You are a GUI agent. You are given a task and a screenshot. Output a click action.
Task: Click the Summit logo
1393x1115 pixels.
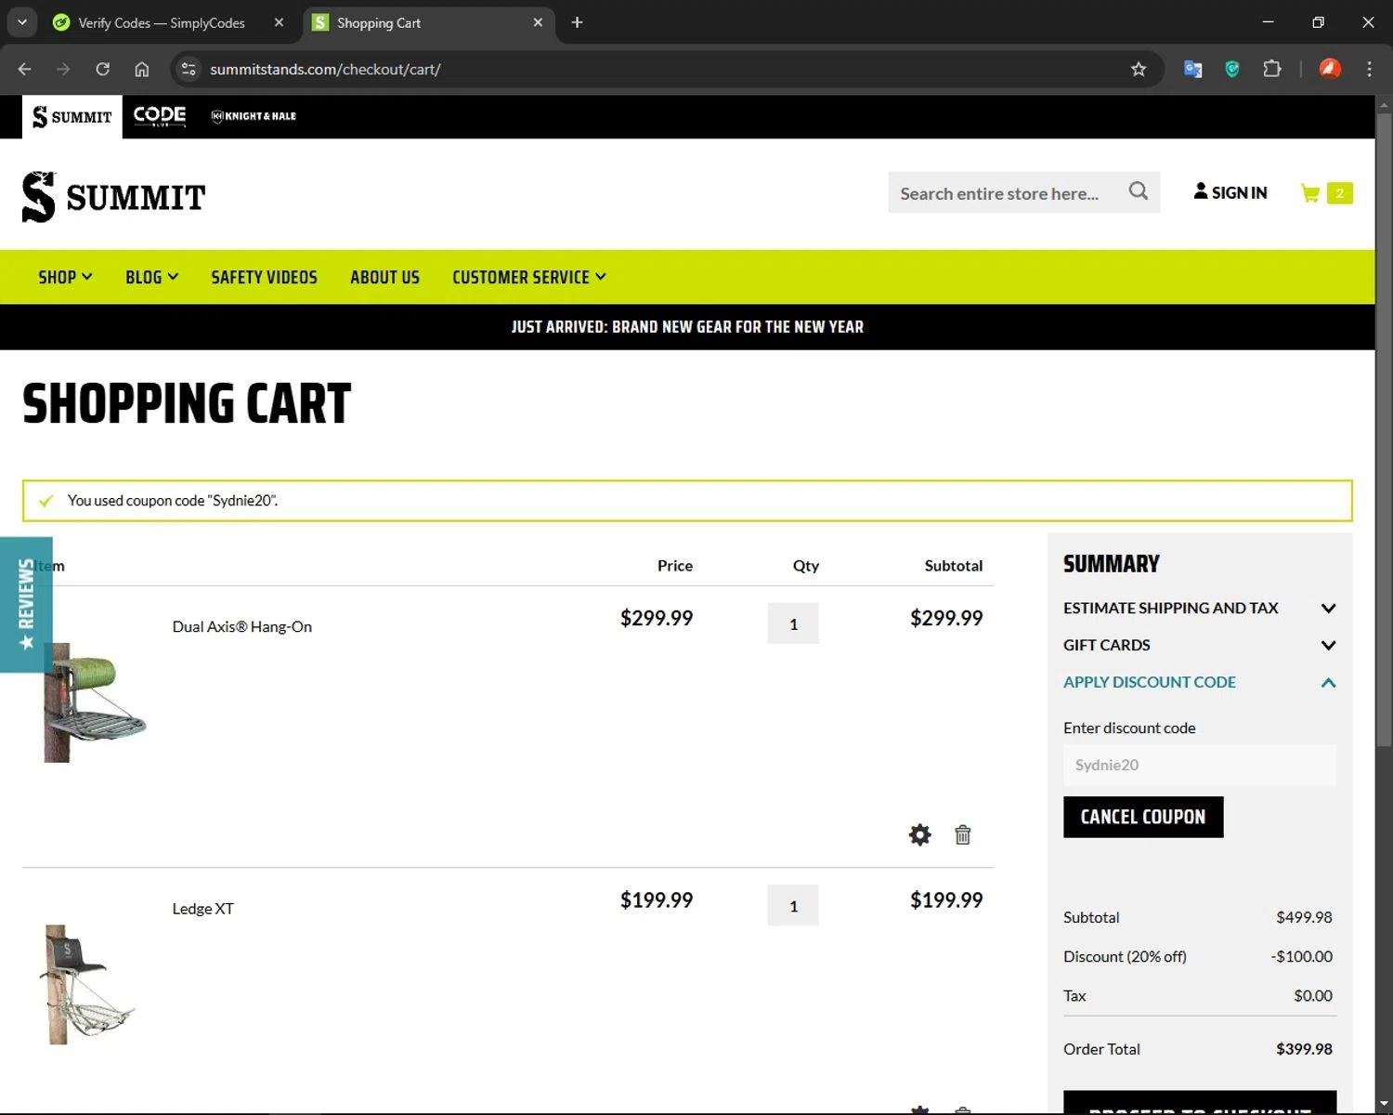point(113,197)
